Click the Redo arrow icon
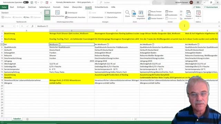The height and width of the screenshot is (124, 221). [41, 2]
